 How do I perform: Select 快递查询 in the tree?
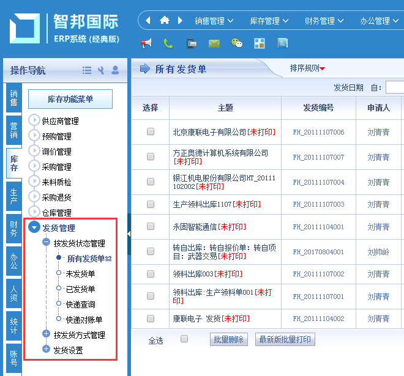[80, 304]
